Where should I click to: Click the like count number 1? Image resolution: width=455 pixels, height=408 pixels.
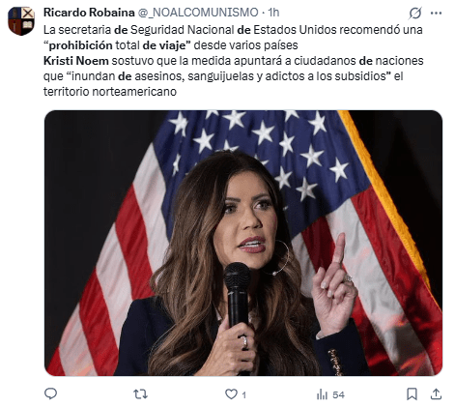[x=243, y=394]
